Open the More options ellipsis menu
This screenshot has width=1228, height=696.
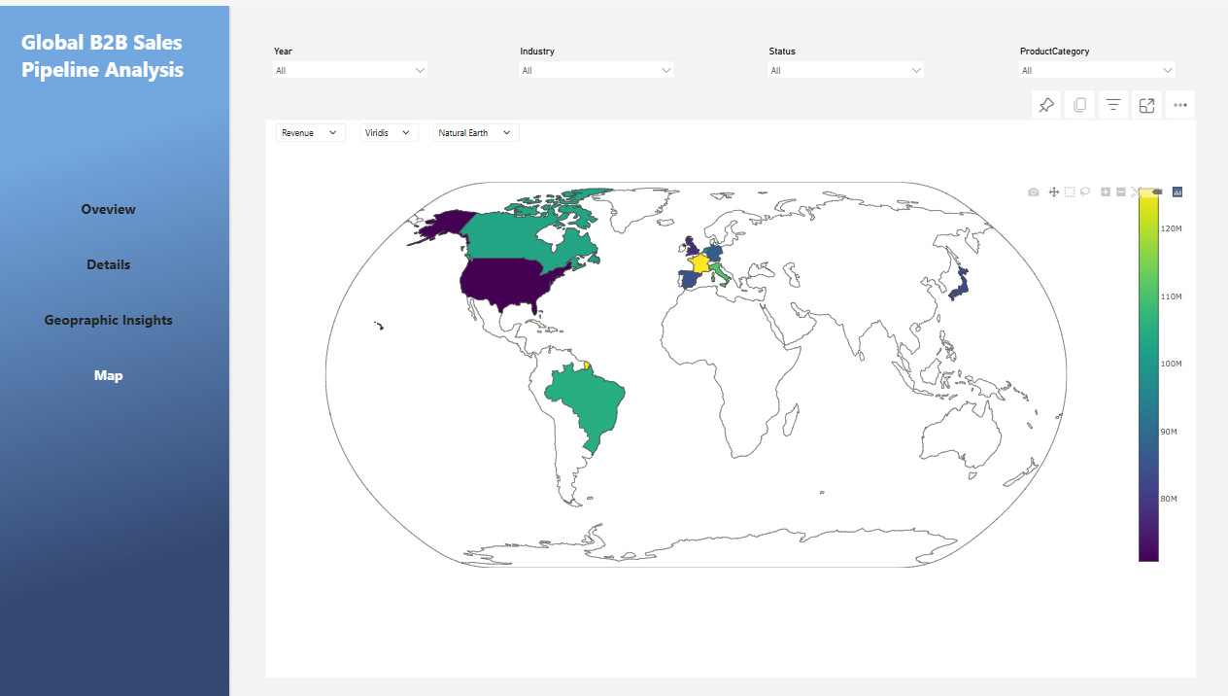1180,106
